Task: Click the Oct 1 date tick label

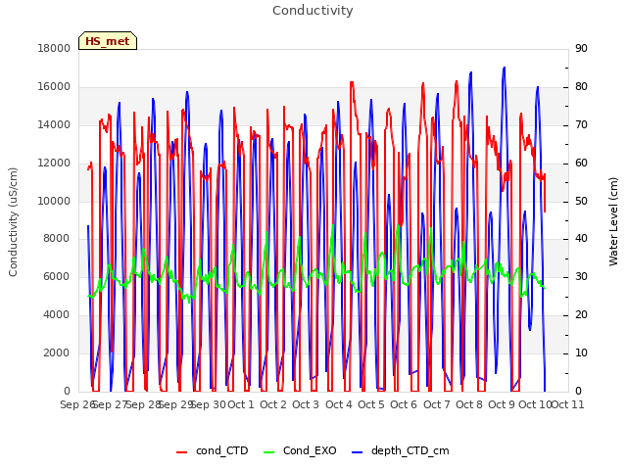Action: click(x=241, y=404)
